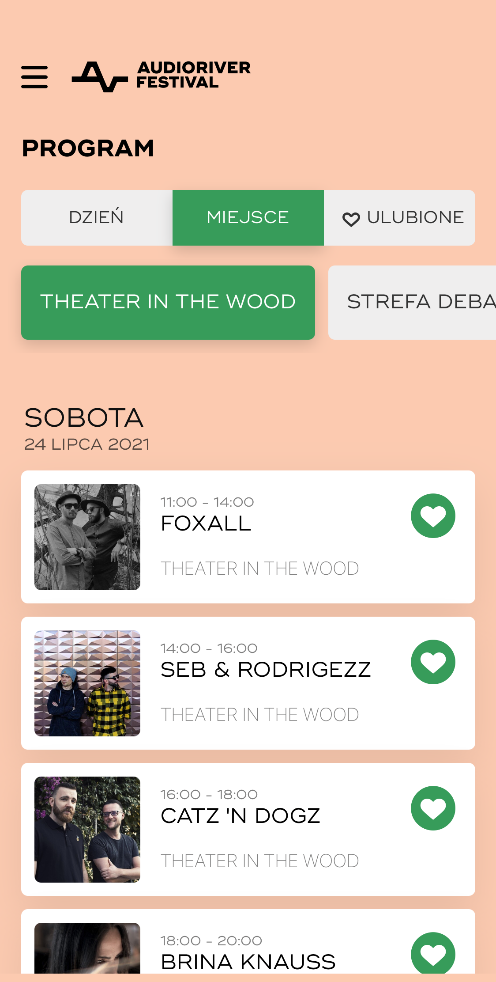Image resolution: width=496 pixels, height=982 pixels.
Task: Open the Seb & Rodrigezz photo
Action: pyautogui.click(x=87, y=683)
